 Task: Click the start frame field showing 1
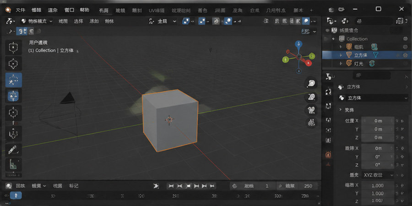pos(253,186)
